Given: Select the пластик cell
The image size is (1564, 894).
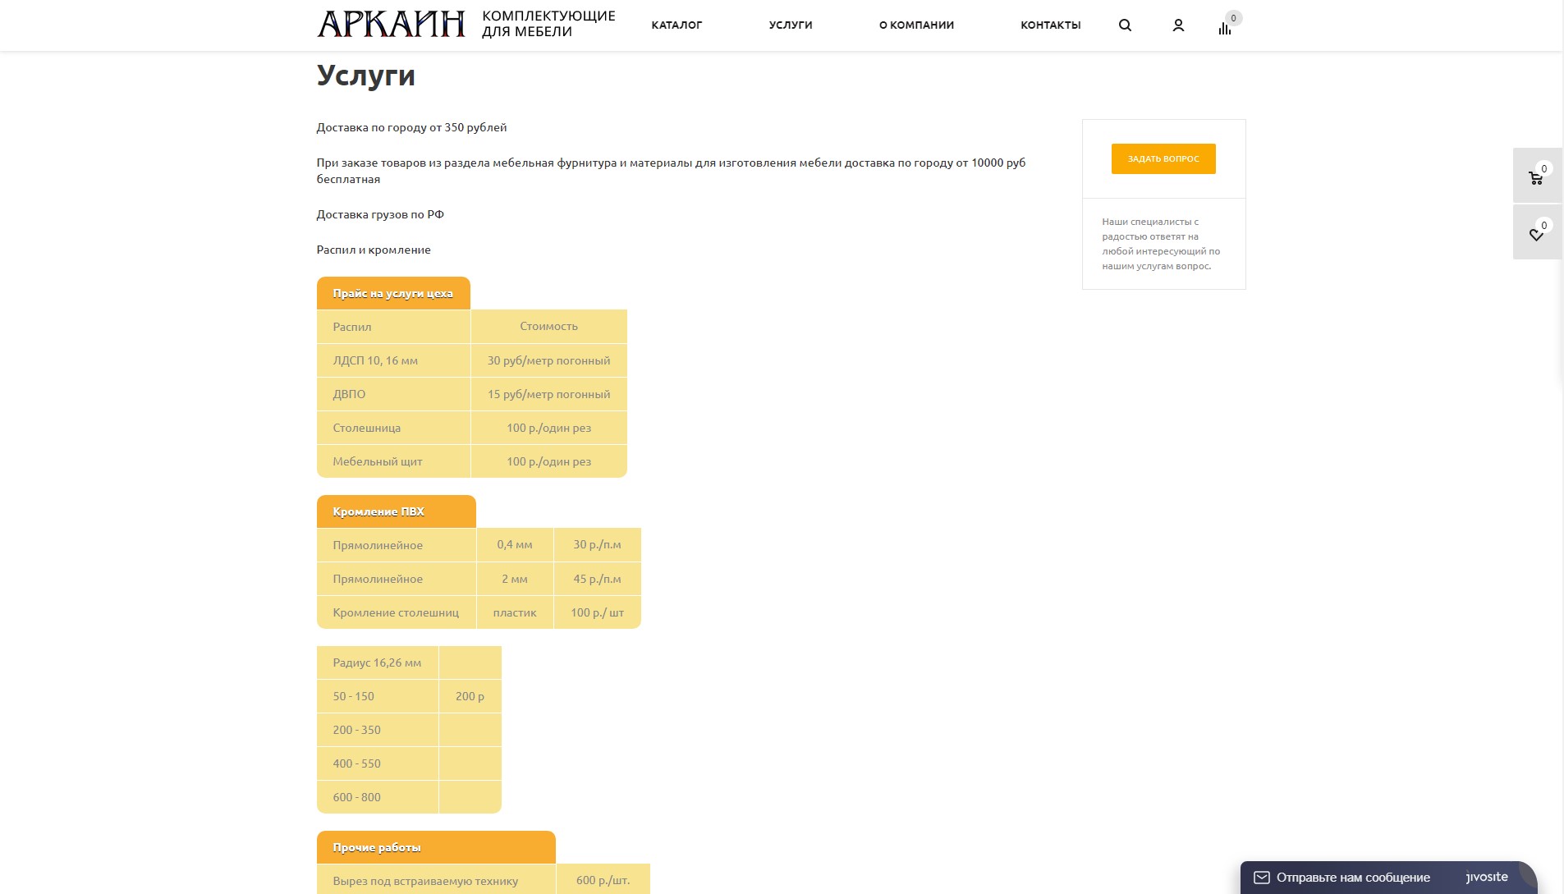Looking at the screenshot, I should pos(515,612).
